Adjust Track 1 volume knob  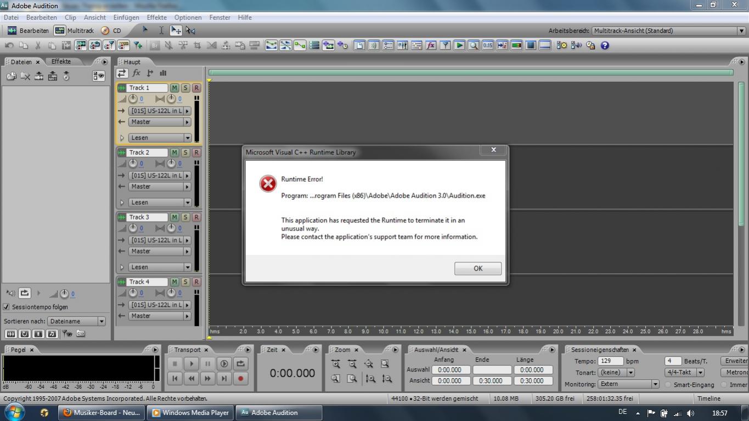(x=133, y=99)
